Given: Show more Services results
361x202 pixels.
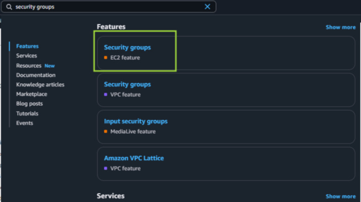Looking at the screenshot, I should [340, 196].
